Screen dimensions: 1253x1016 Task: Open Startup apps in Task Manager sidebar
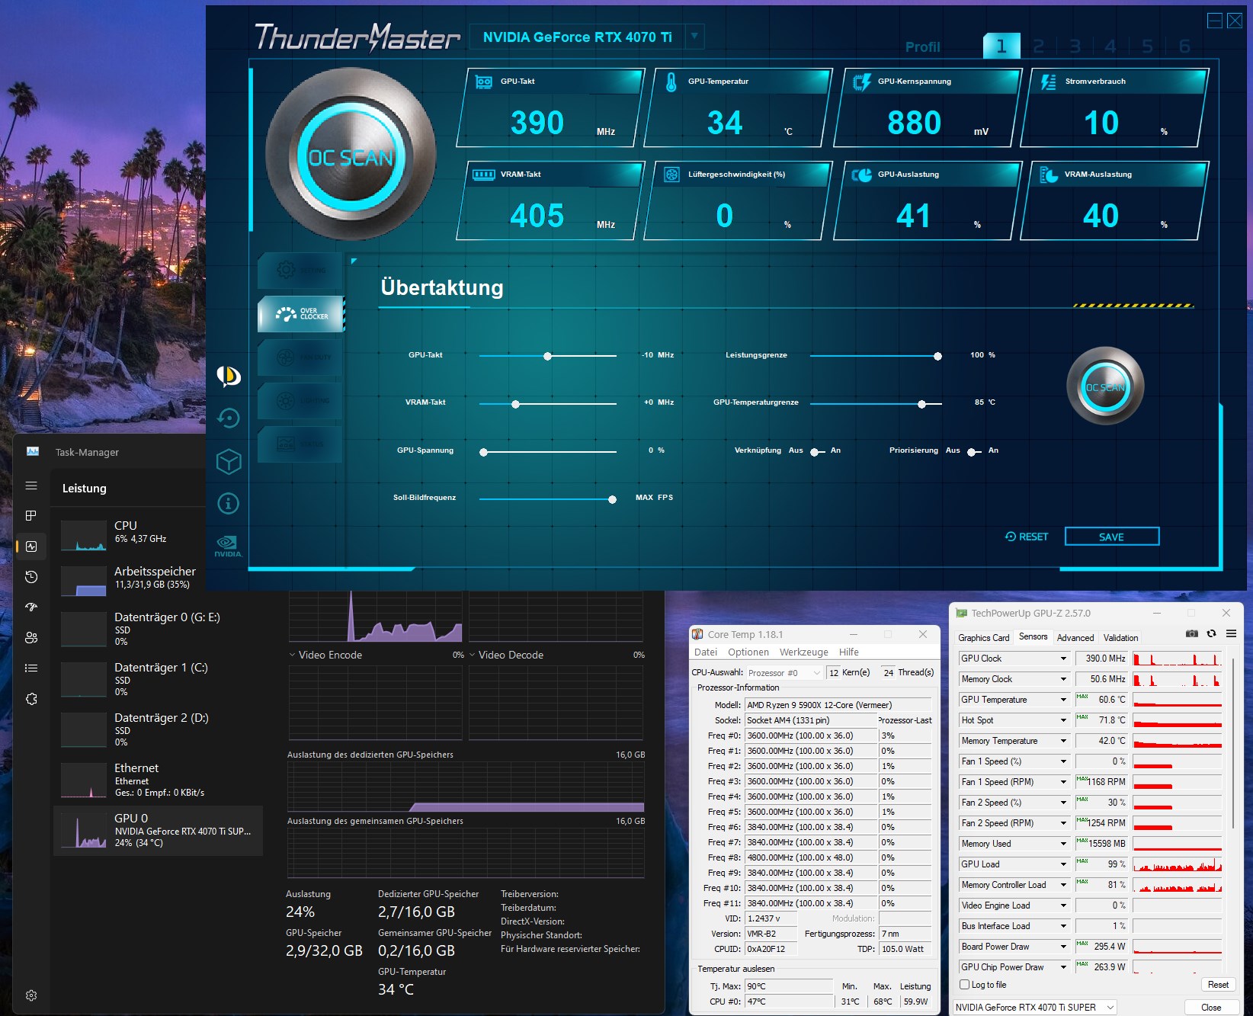click(x=31, y=607)
